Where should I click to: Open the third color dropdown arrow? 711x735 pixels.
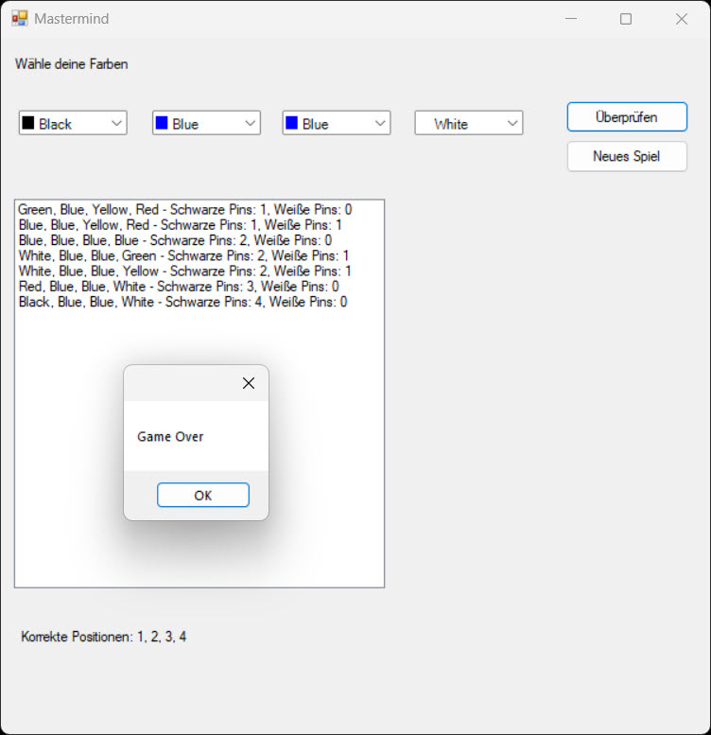pyautogui.click(x=379, y=123)
